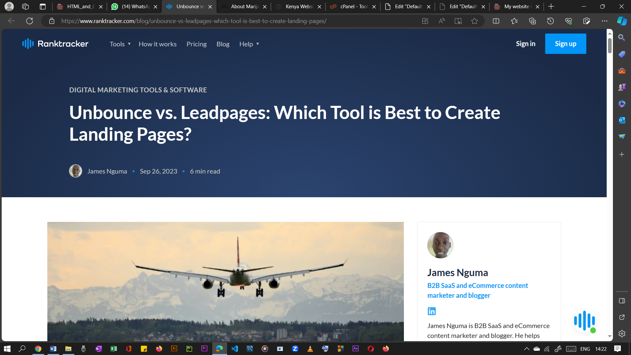This screenshot has height=355, width=631.
Task: Open sidebar settings gear icon
Action: (x=622, y=334)
